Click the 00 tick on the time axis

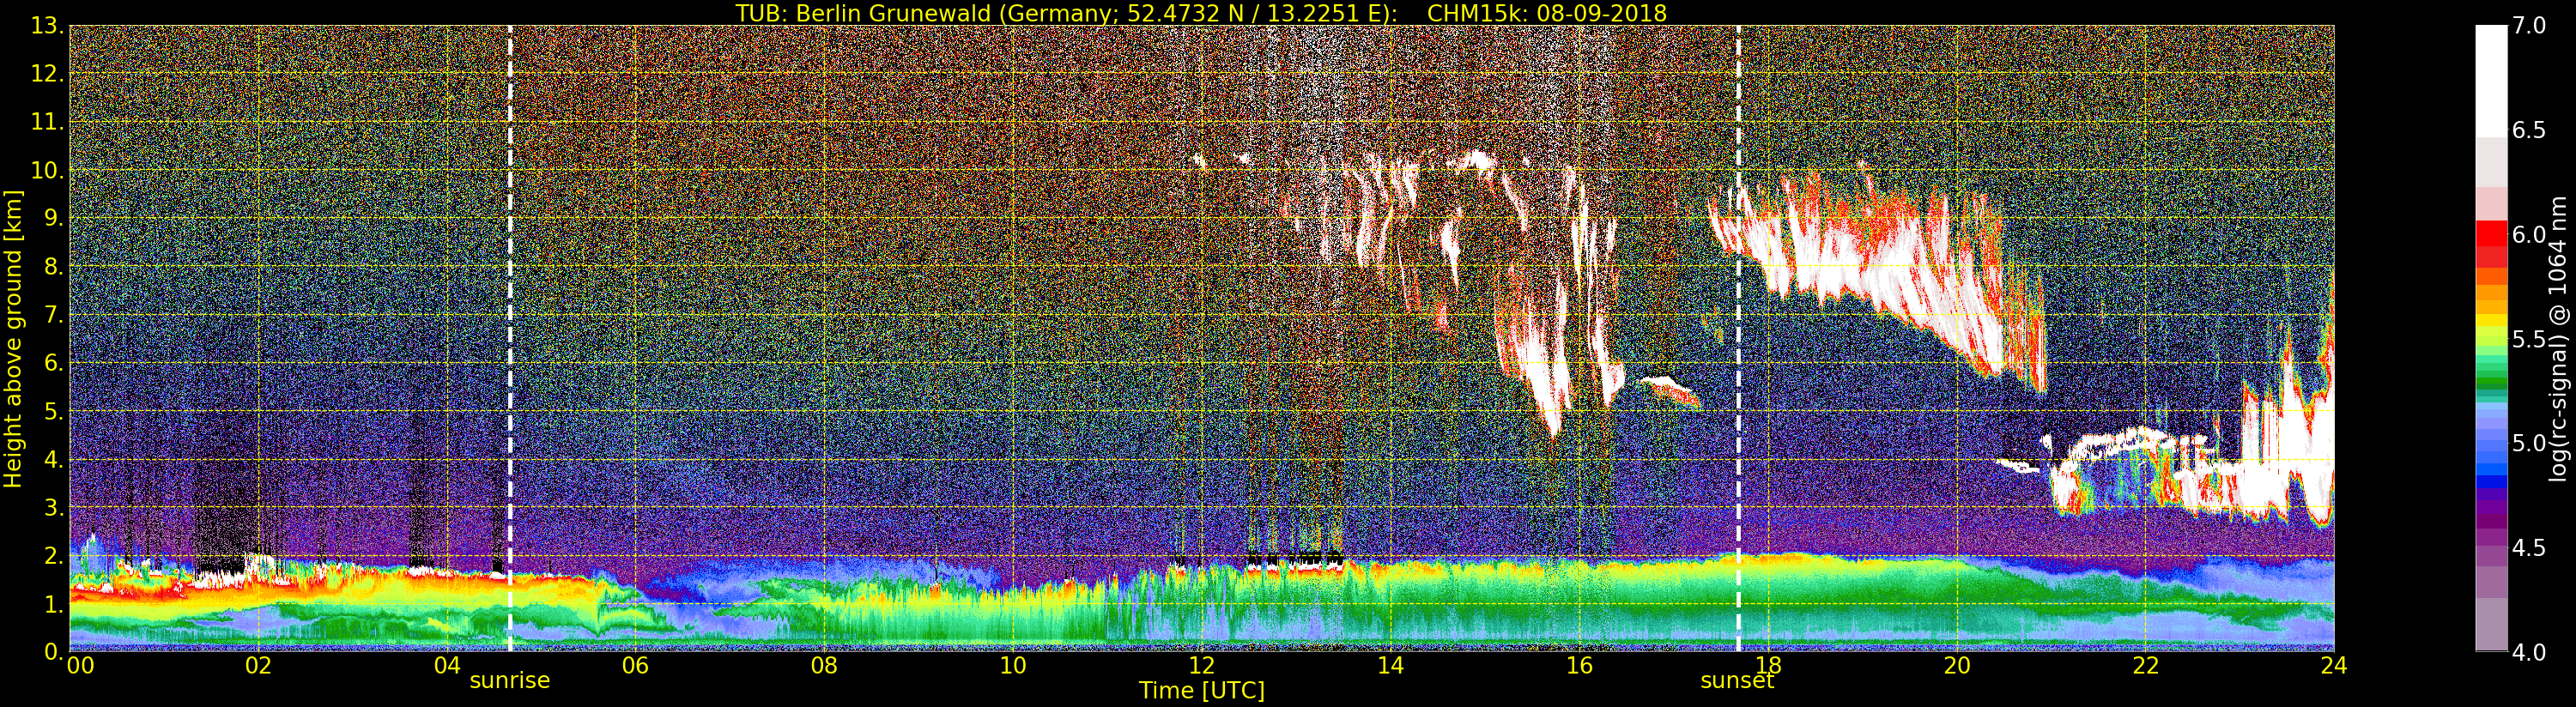point(80,666)
